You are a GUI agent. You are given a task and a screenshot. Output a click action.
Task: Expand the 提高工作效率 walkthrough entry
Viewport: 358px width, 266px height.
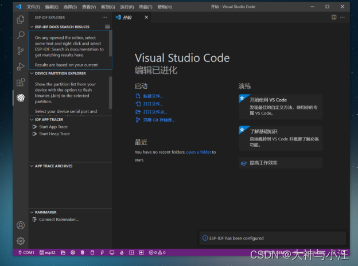point(281,163)
